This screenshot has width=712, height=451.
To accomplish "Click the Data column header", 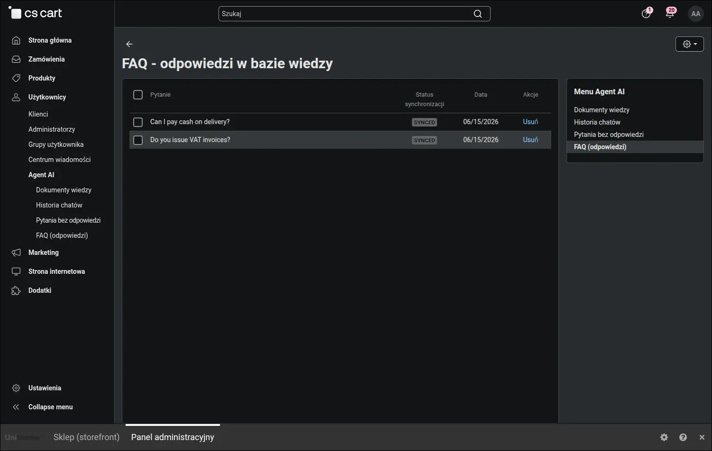I will coord(481,95).
